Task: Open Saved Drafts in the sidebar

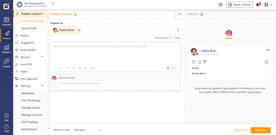Action: tap(29, 28)
